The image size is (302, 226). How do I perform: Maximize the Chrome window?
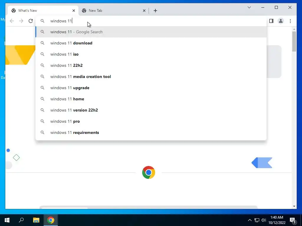click(x=276, y=7)
